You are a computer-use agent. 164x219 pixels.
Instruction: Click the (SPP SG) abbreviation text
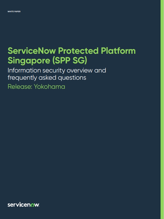point(70,61)
